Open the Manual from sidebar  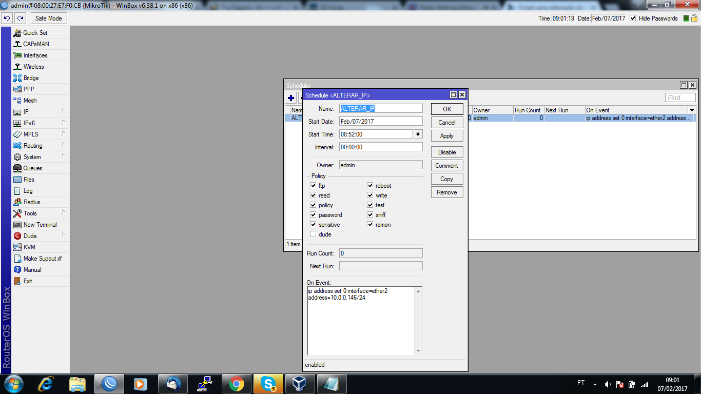[x=32, y=269]
